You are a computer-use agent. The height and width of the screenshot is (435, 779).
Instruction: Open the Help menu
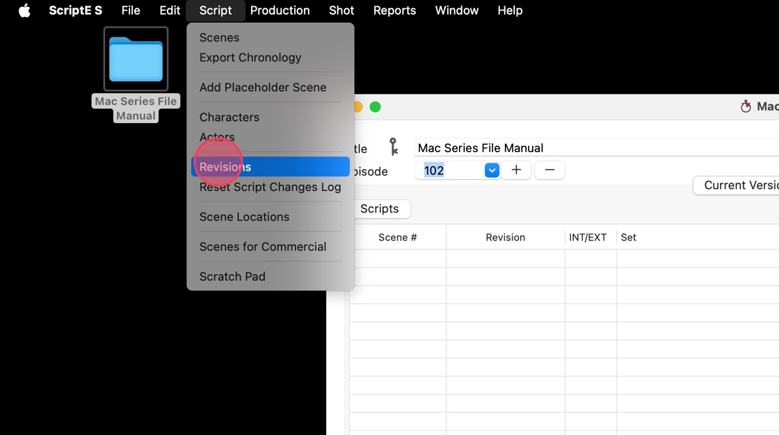[510, 10]
